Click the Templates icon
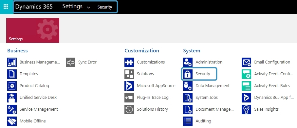The height and width of the screenshot is (128, 297). (12, 74)
